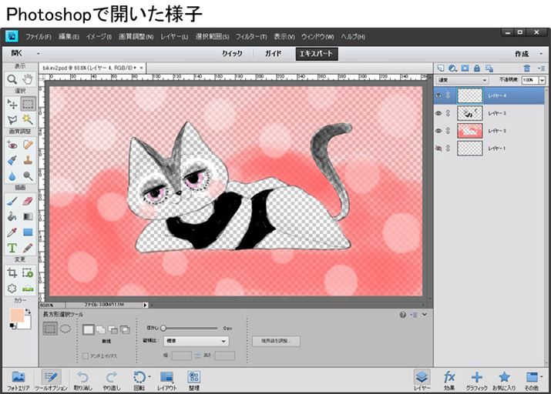551x394 pixels.
Task: Click the foreground color swatch
Action: click(15, 316)
